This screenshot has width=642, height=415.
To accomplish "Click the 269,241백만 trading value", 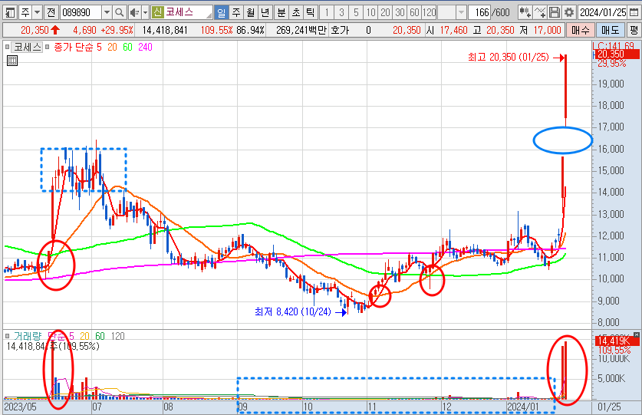I will click(301, 31).
